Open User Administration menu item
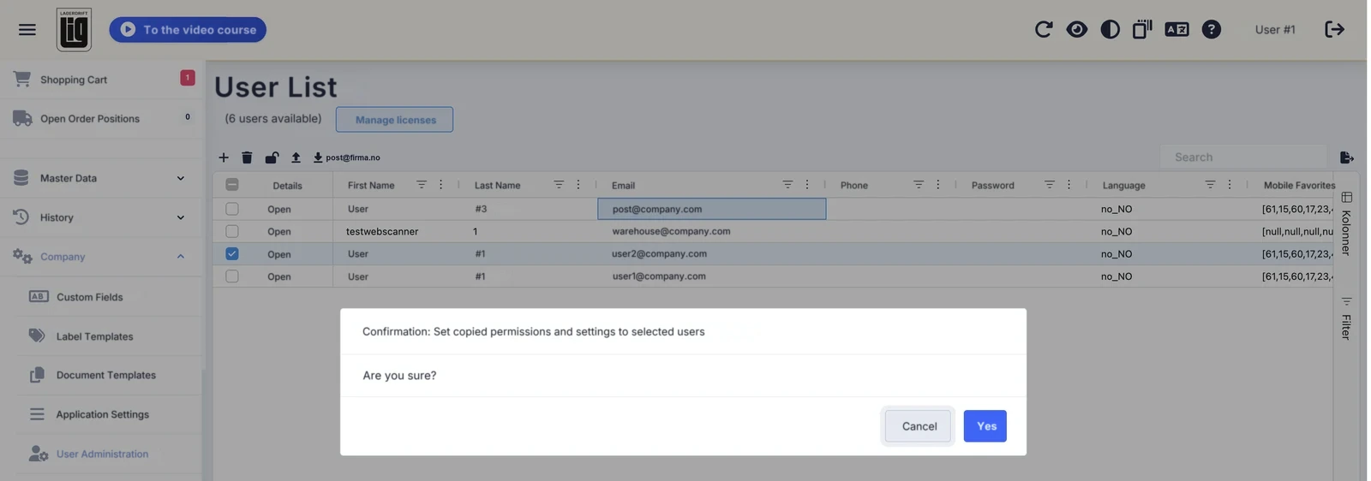Screen dimensions: 1371x481 click(x=109, y=454)
